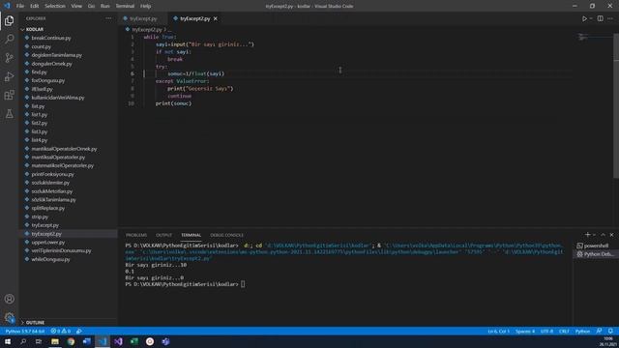Open the Selection menu
This screenshot has width=619, height=348.
point(55,6)
